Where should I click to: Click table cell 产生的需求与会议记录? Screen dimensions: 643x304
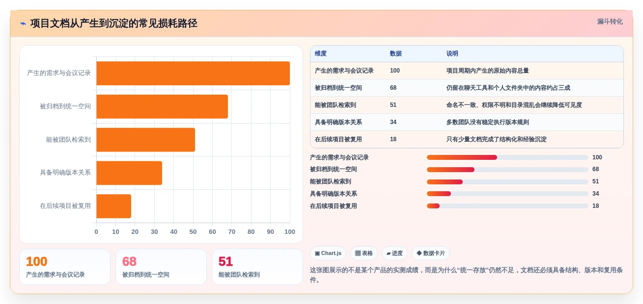(x=344, y=71)
